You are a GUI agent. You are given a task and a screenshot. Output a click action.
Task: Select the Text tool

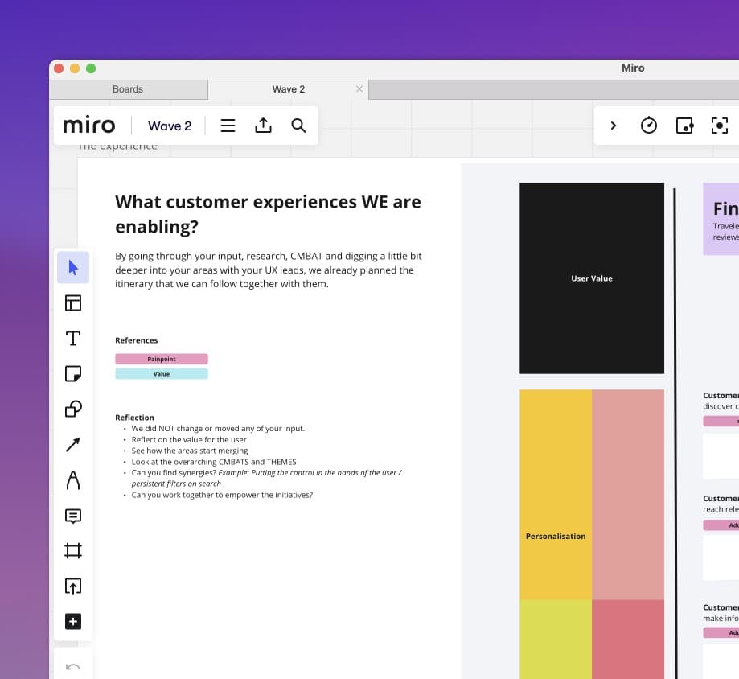73,338
